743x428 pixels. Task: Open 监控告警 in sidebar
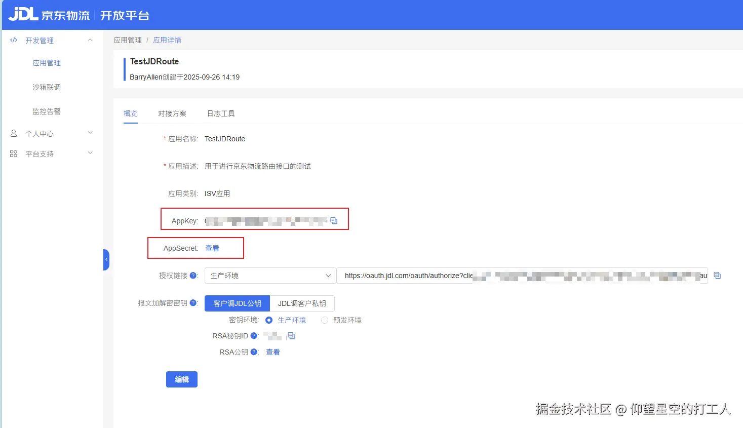click(47, 111)
